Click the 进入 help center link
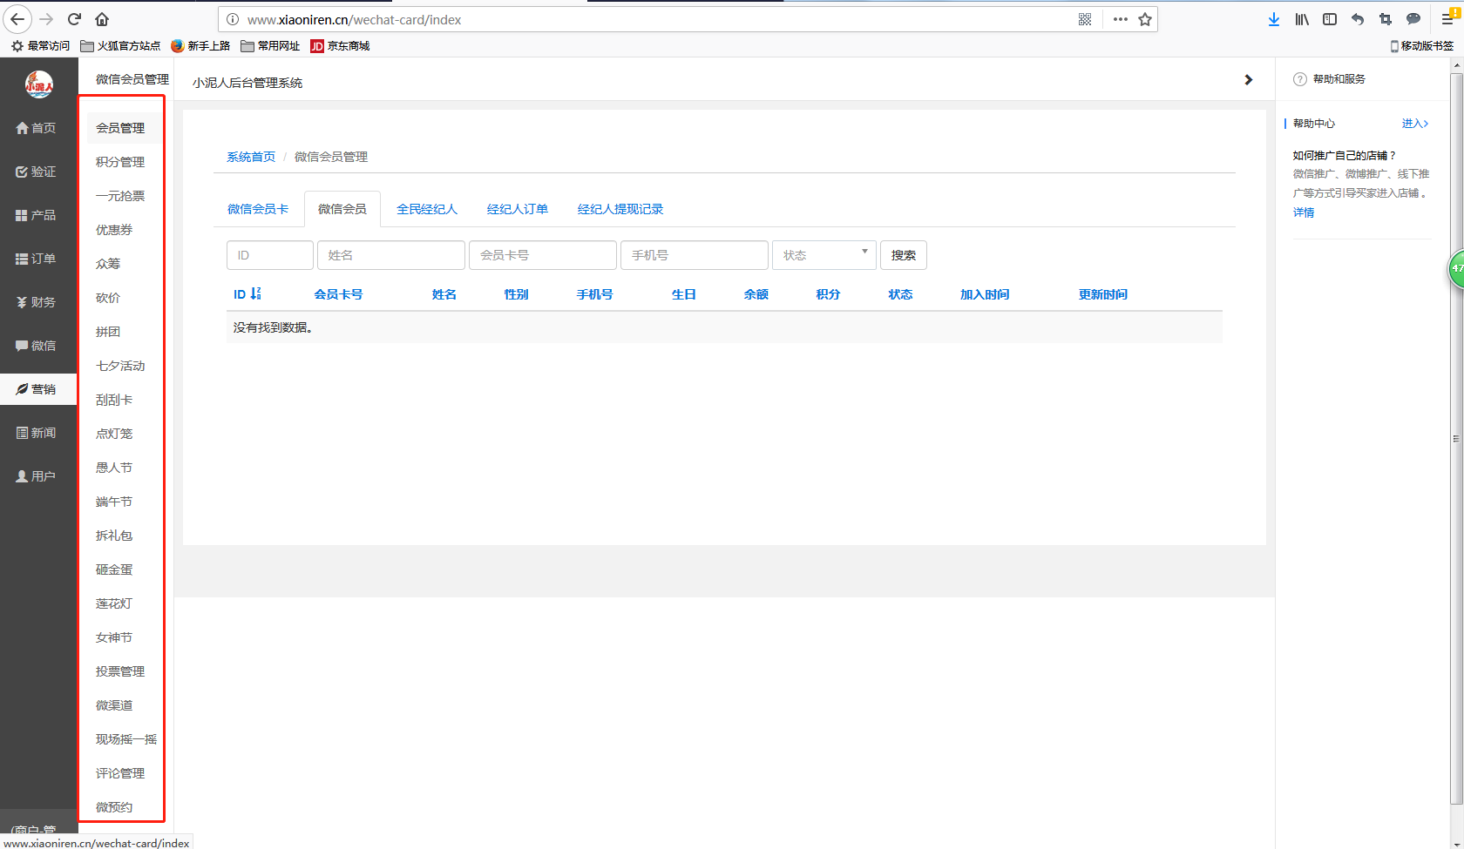This screenshot has height=849, width=1464. [x=1414, y=124]
